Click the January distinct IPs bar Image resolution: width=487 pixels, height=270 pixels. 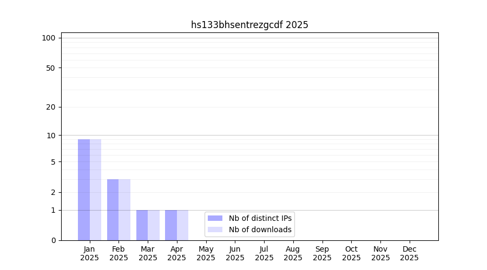tap(84, 190)
